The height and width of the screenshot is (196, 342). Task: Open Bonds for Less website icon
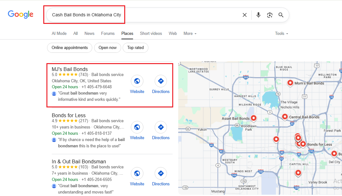137,127
